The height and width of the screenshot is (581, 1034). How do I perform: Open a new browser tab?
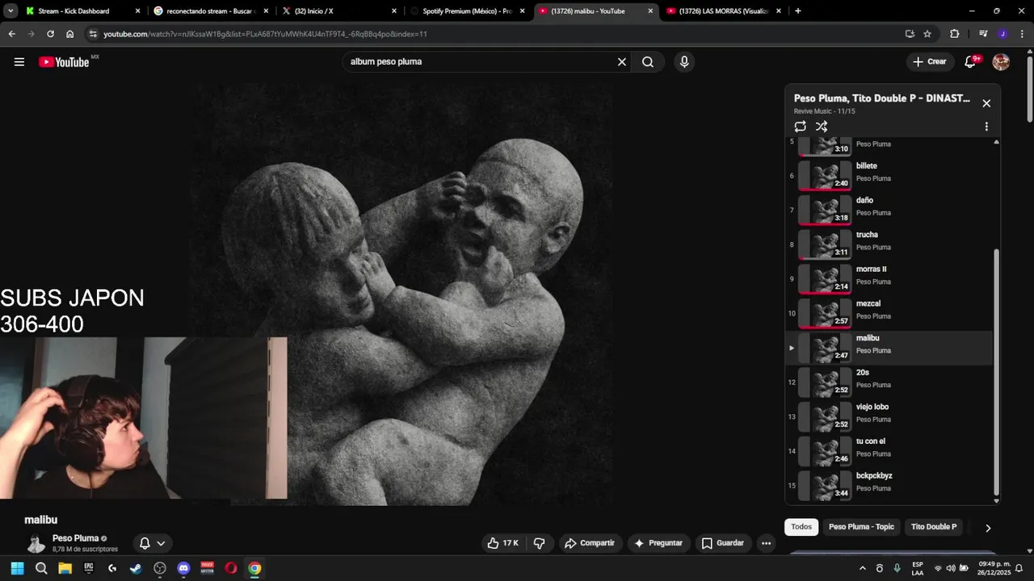(798, 11)
